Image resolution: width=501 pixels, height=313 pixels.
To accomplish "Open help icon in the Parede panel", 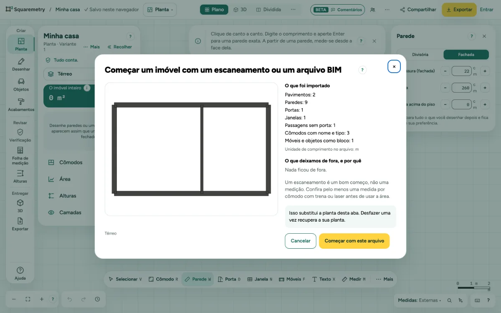I will 472,36.
